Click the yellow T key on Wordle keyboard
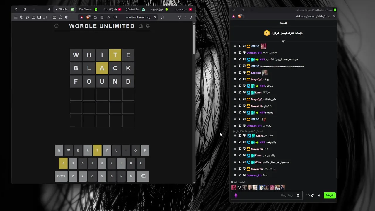This screenshot has width=375, height=211. point(97,150)
